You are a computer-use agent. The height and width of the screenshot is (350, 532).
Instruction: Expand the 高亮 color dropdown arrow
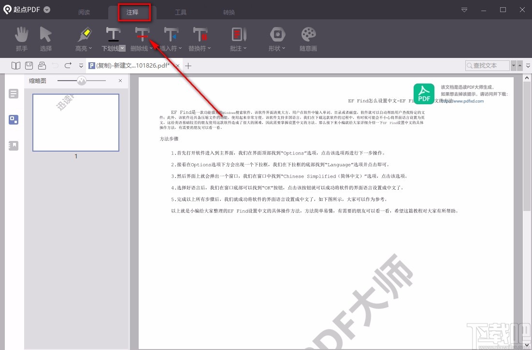coord(90,48)
